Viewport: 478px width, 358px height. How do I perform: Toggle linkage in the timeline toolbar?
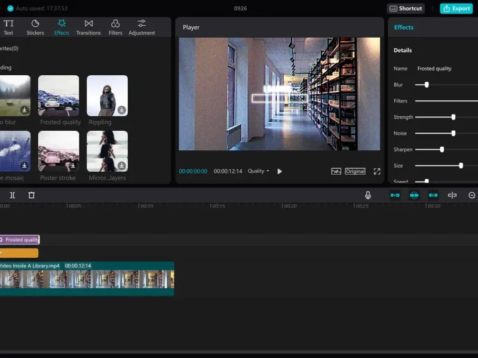(433, 195)
